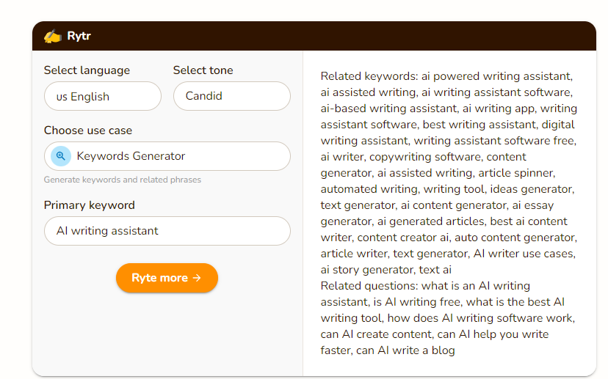608x379 pixels.
Task: Click the word Candid in the tone box
Action: [x=203, y=96]
